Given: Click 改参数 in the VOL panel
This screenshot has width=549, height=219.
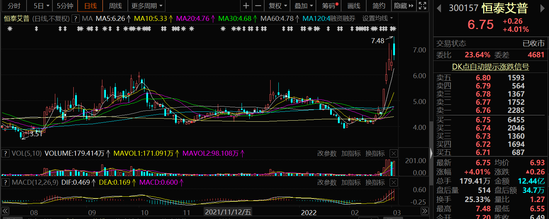Looking at the screenshot, I should point(327,154).
